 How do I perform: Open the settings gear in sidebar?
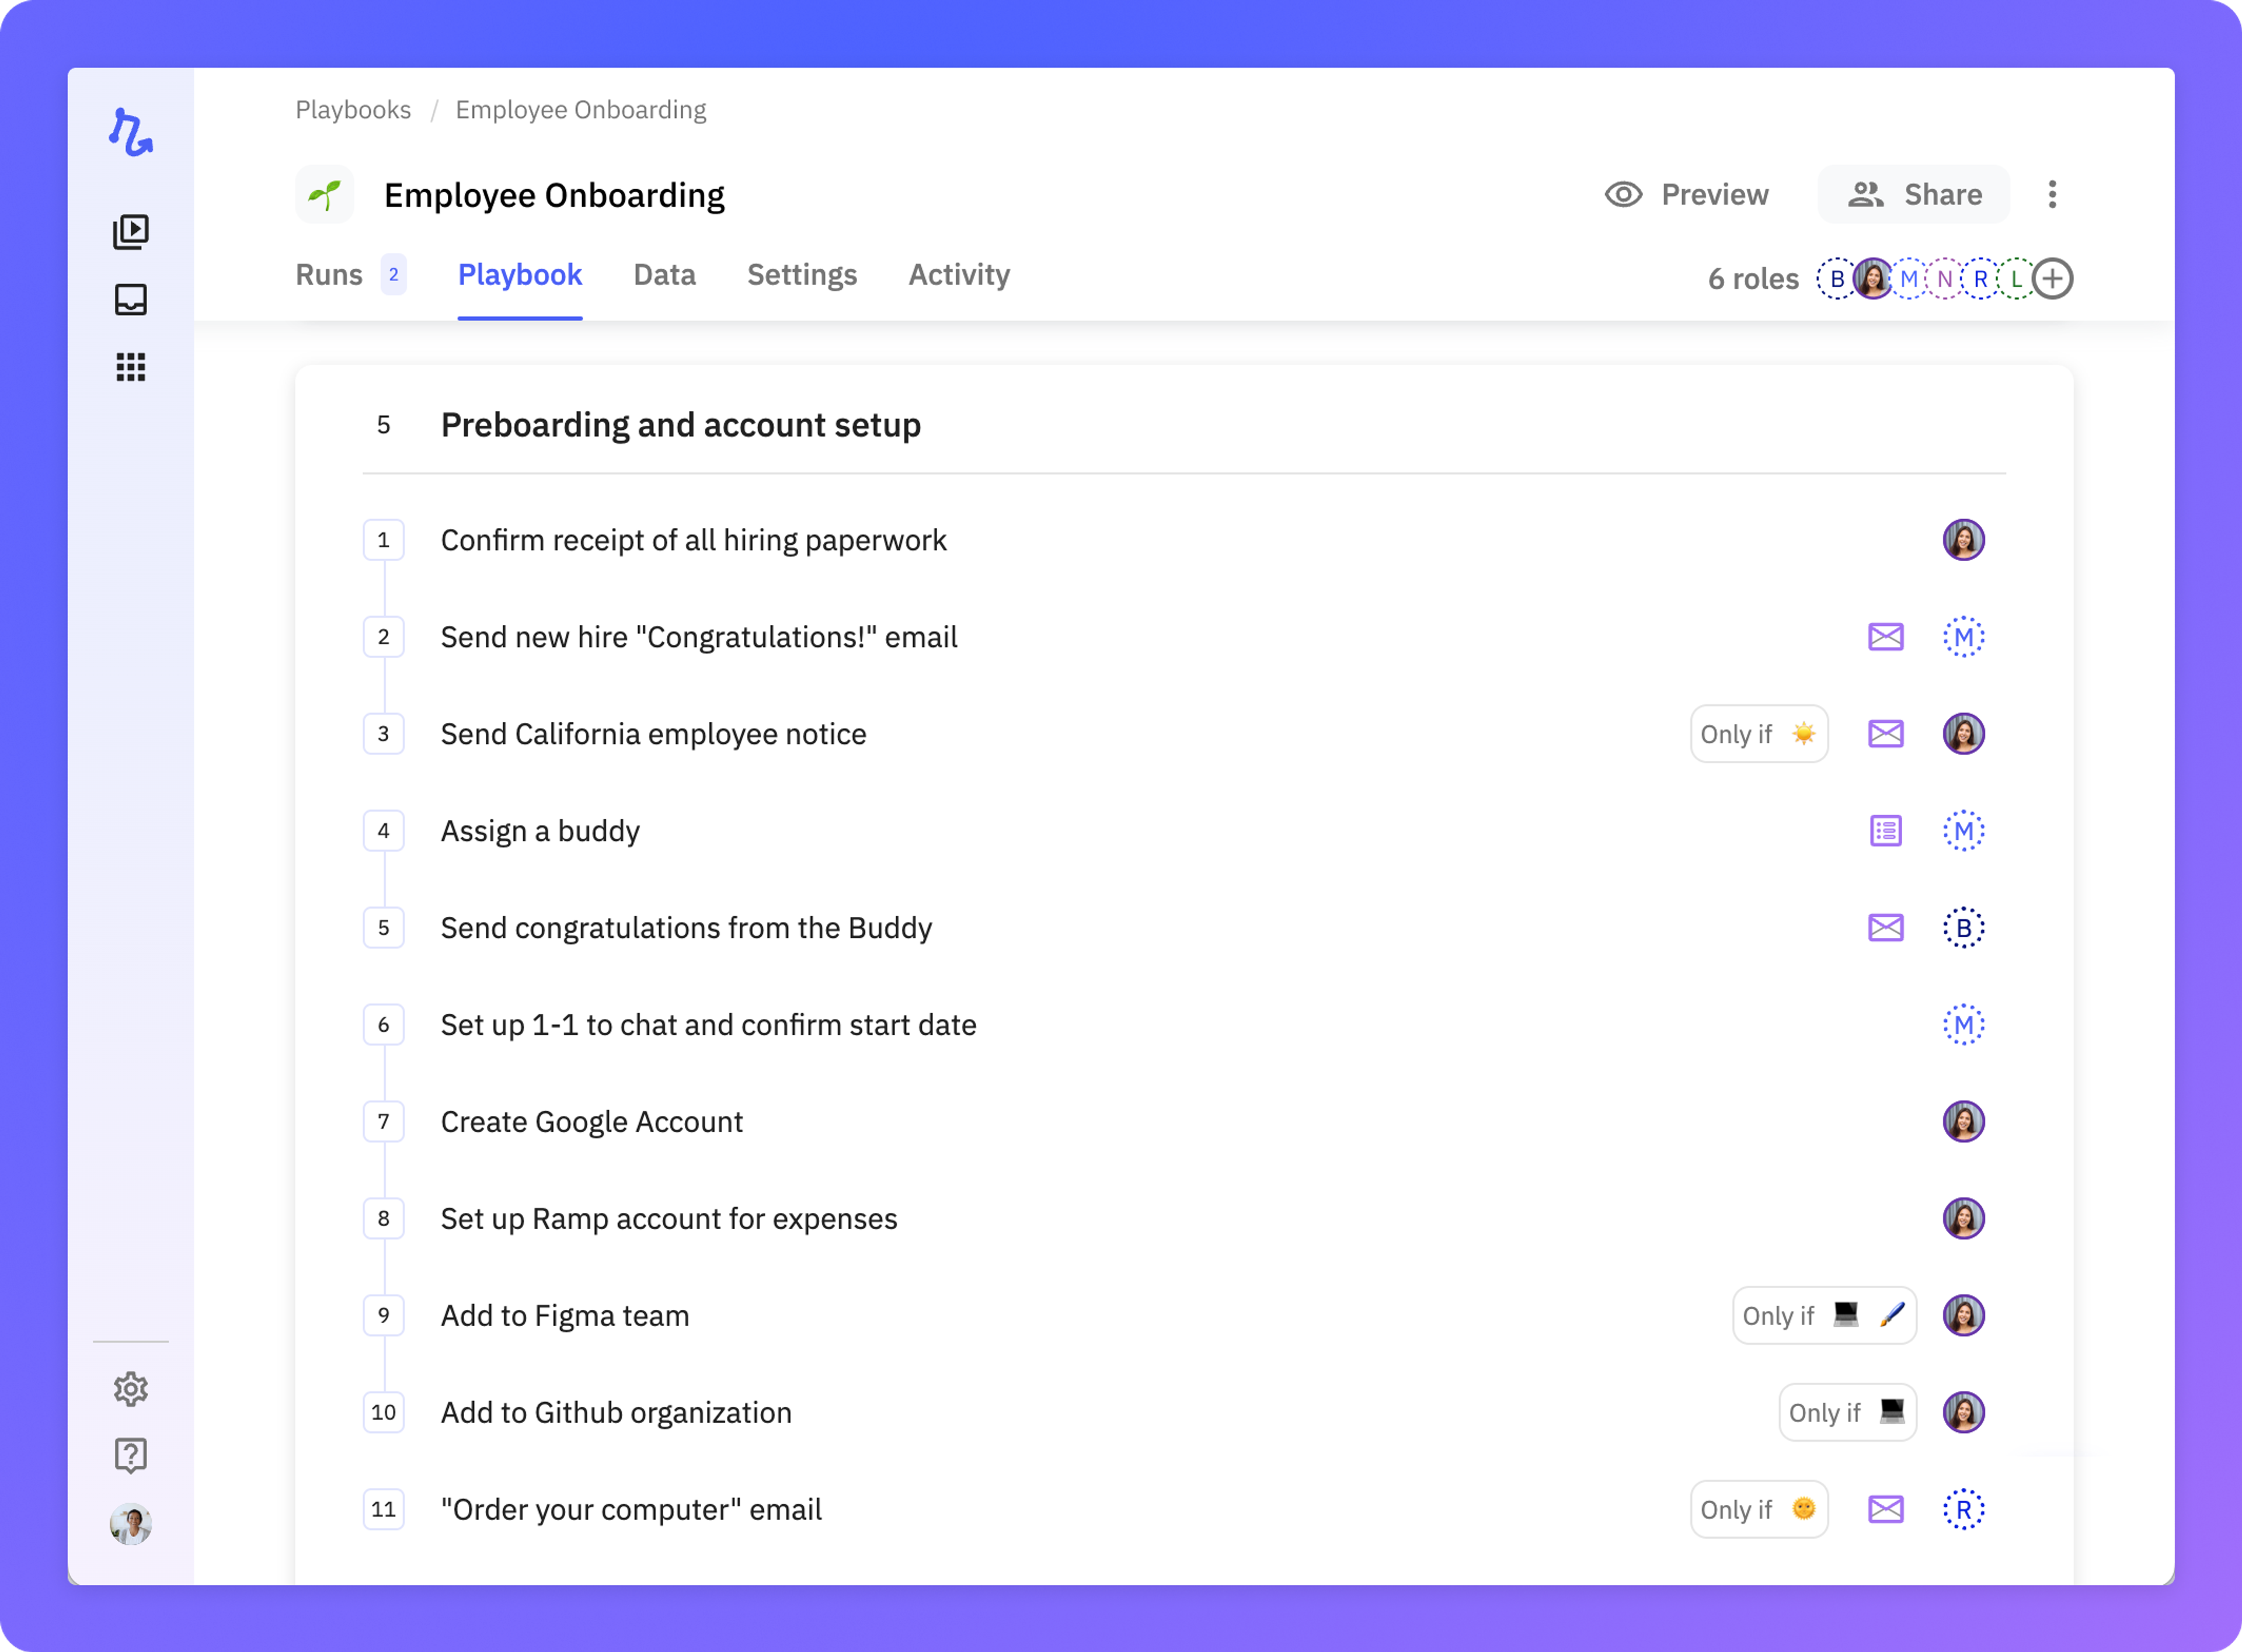coord(131,1389)
